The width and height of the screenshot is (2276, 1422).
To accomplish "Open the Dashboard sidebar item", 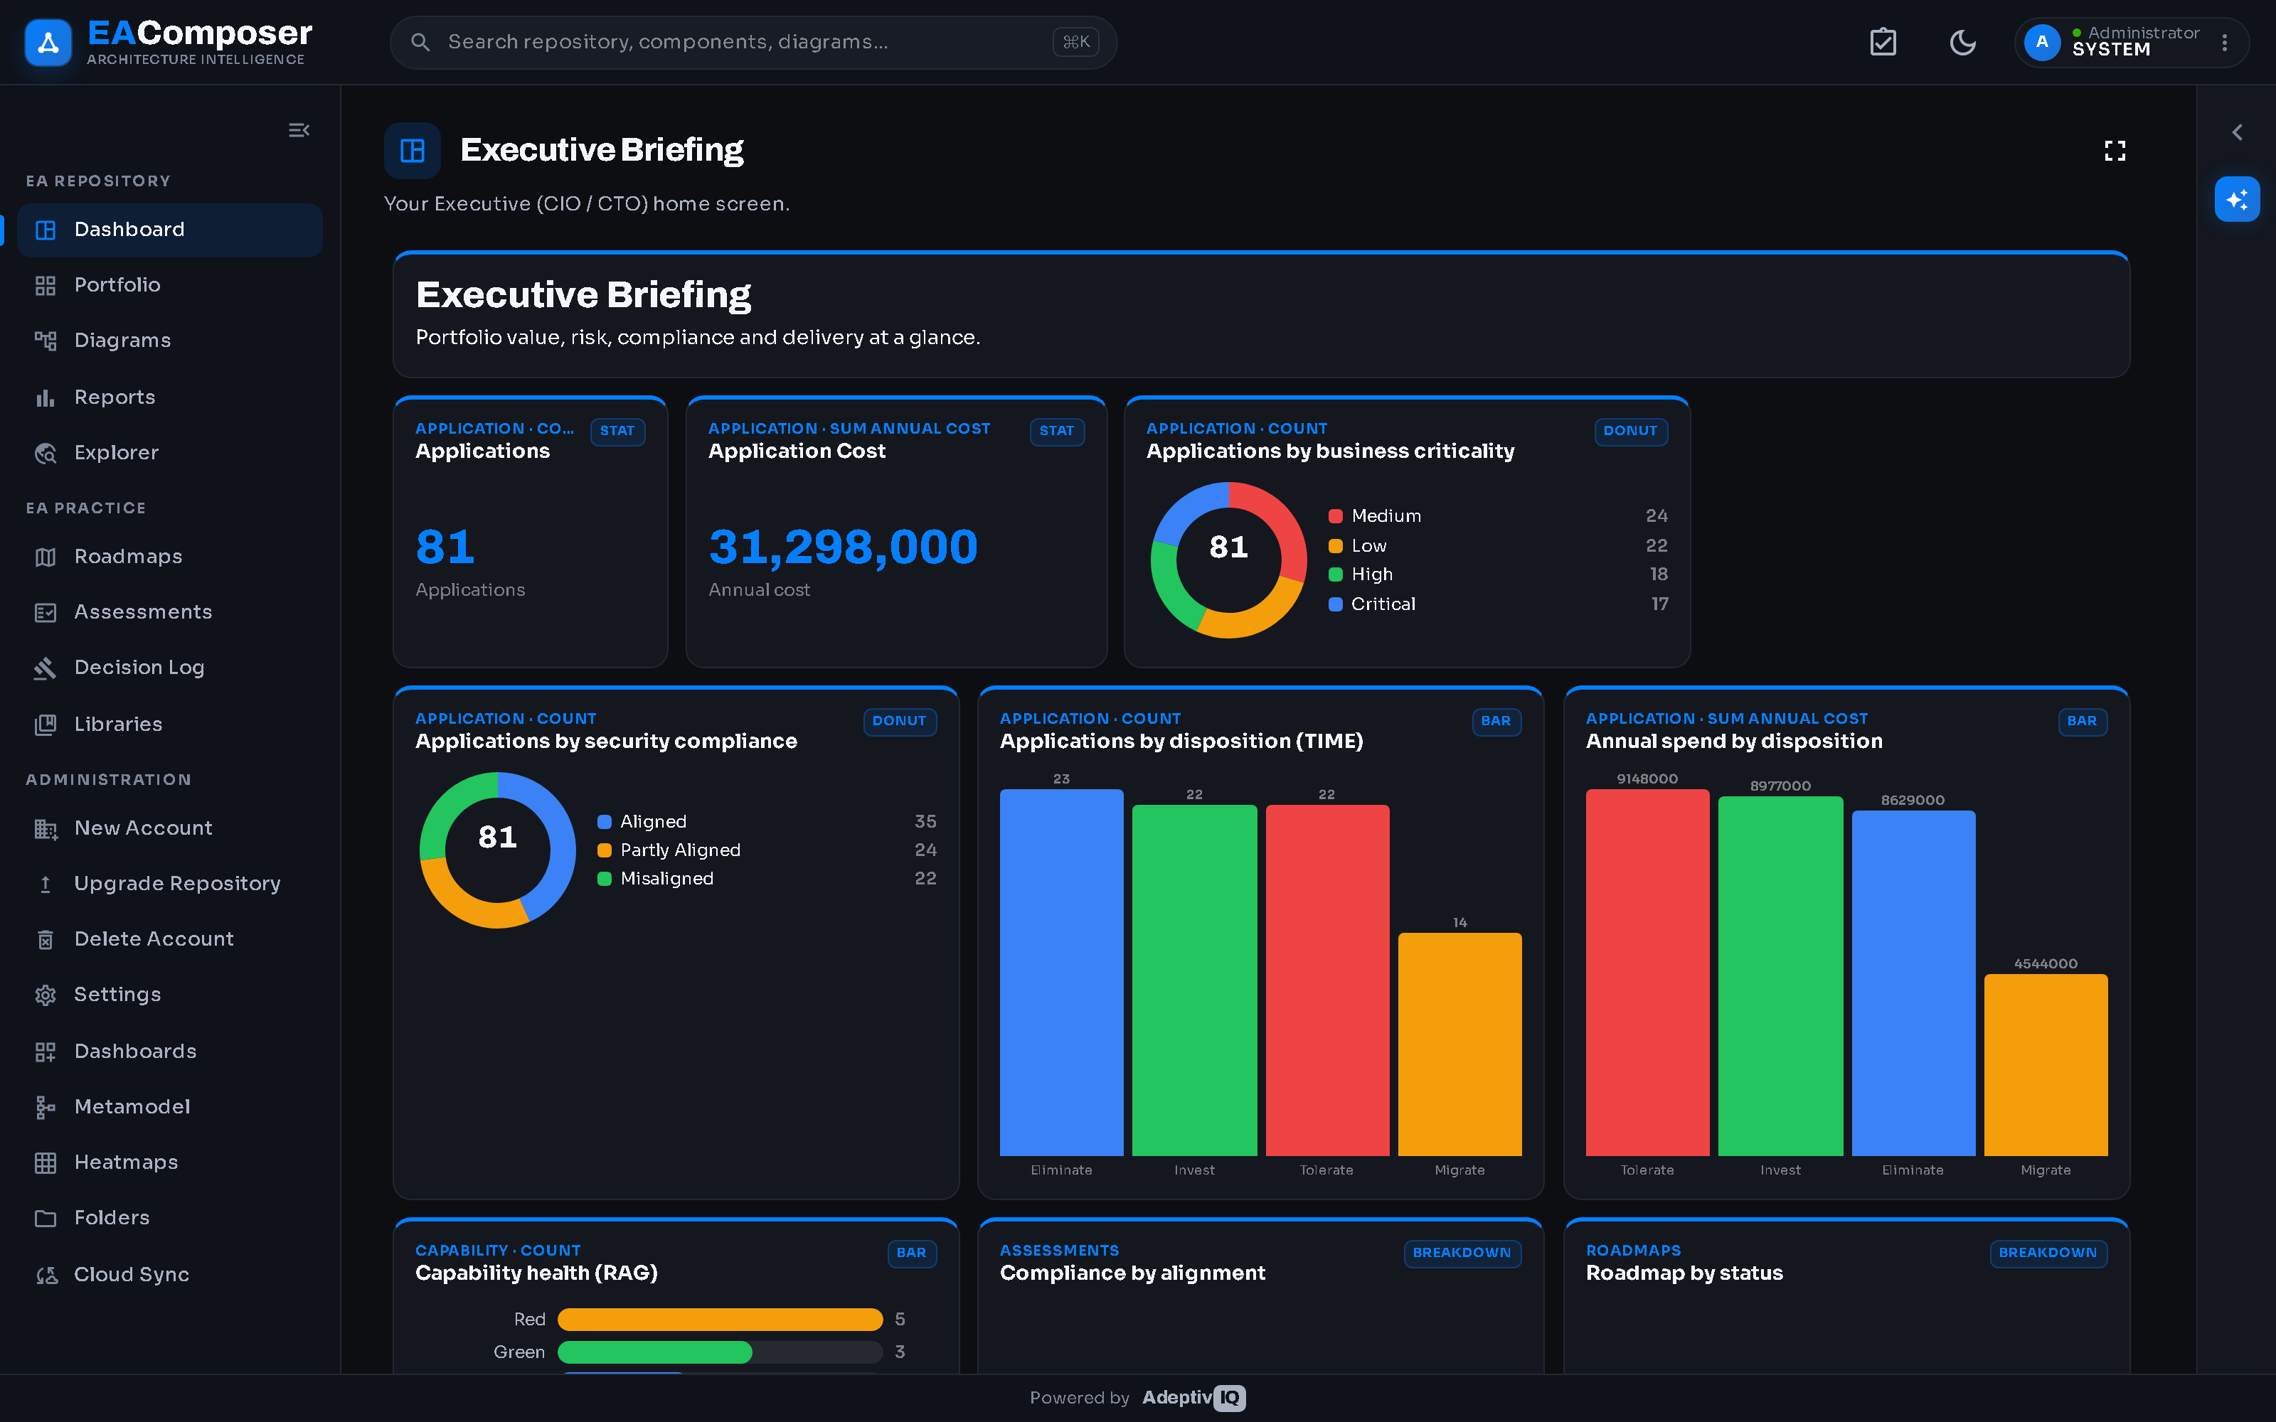I will coord(170,230).
